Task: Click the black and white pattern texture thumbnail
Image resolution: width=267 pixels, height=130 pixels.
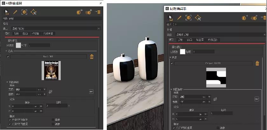Action: tap(216, 78)
